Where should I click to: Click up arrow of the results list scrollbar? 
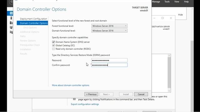(169, 56)
